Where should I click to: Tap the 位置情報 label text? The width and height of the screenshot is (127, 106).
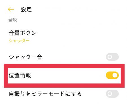coord(20,75)
